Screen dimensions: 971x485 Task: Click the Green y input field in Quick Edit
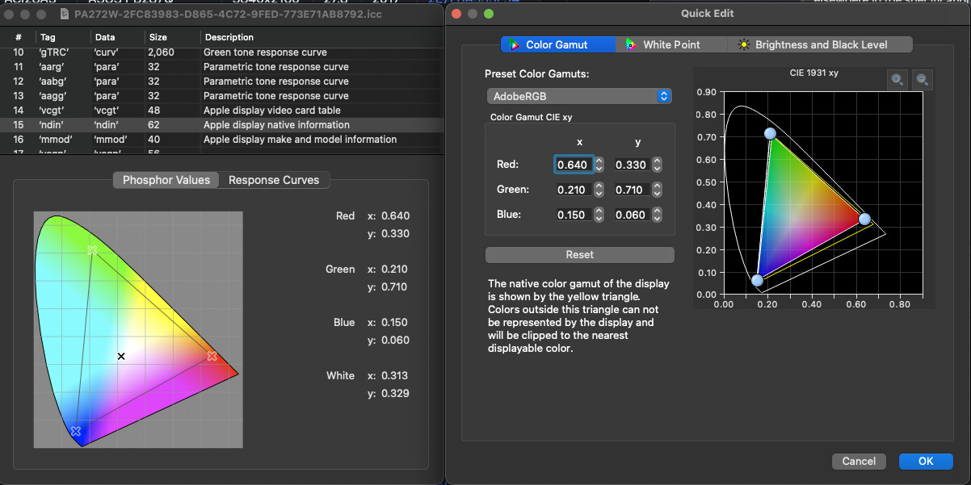tap(632, 190)
